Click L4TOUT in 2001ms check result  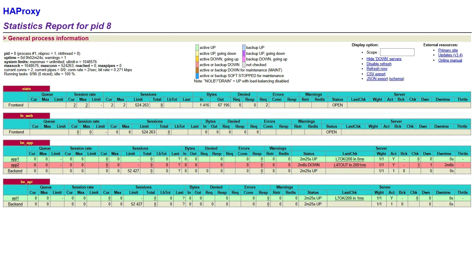coord(350,165)
